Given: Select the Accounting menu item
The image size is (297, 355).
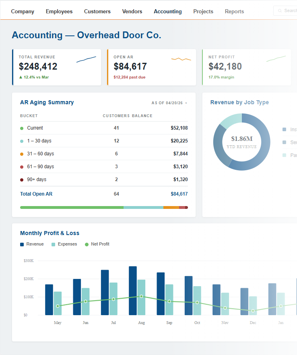Looking at the screenshot, I should [x=168, y=11].
